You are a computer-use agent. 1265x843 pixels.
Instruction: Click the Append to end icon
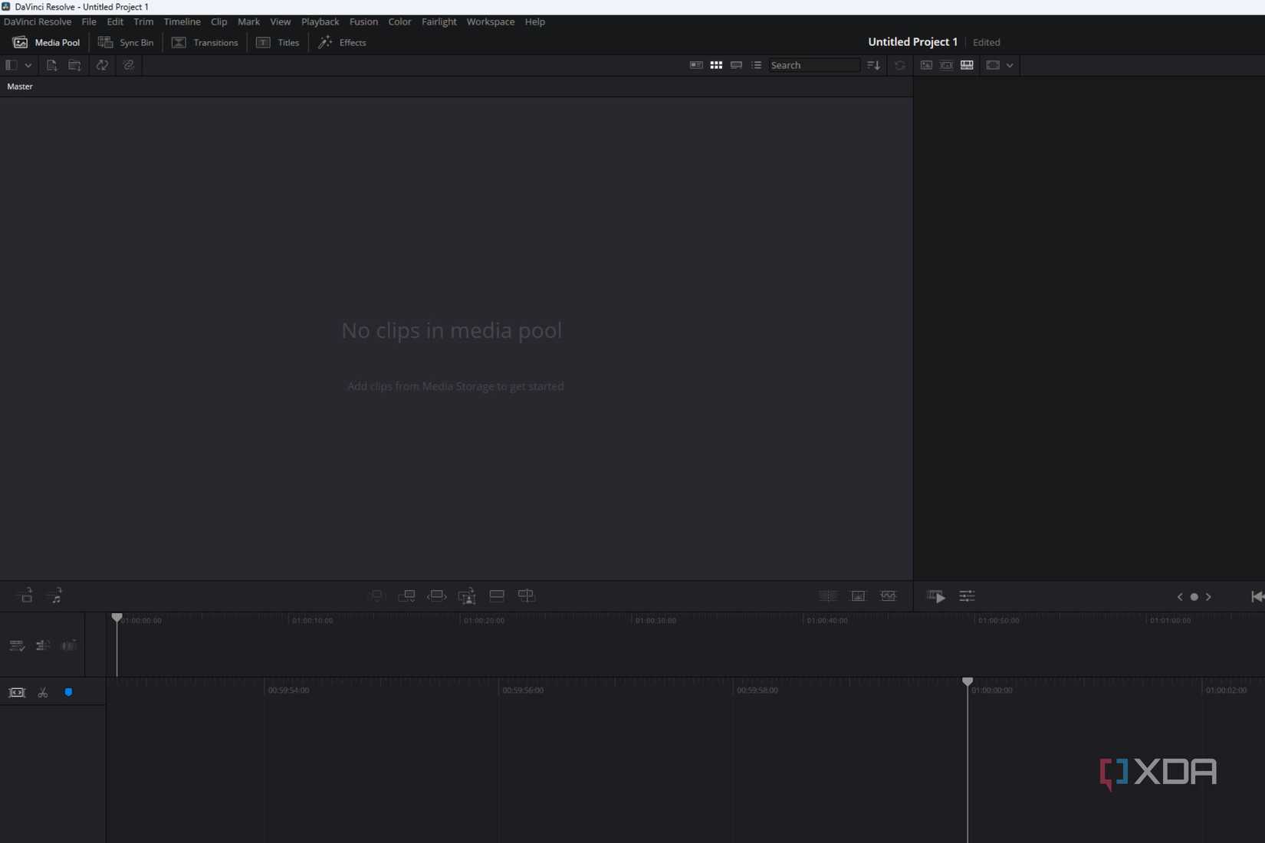[406, 595]
